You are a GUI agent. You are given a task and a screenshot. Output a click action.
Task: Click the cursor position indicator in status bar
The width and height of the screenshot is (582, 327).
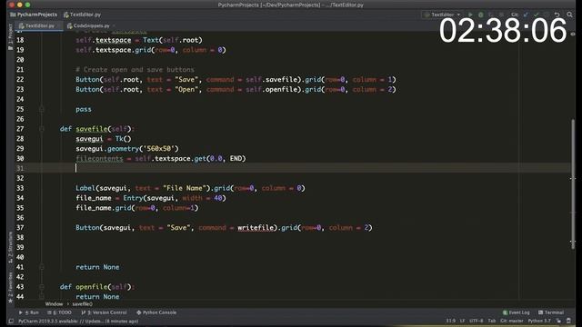(x=451, y=321)
